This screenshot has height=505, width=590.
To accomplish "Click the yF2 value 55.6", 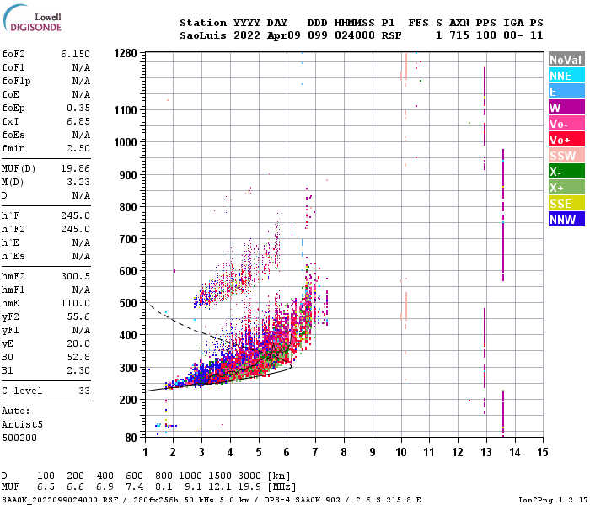I will point(78,316).
